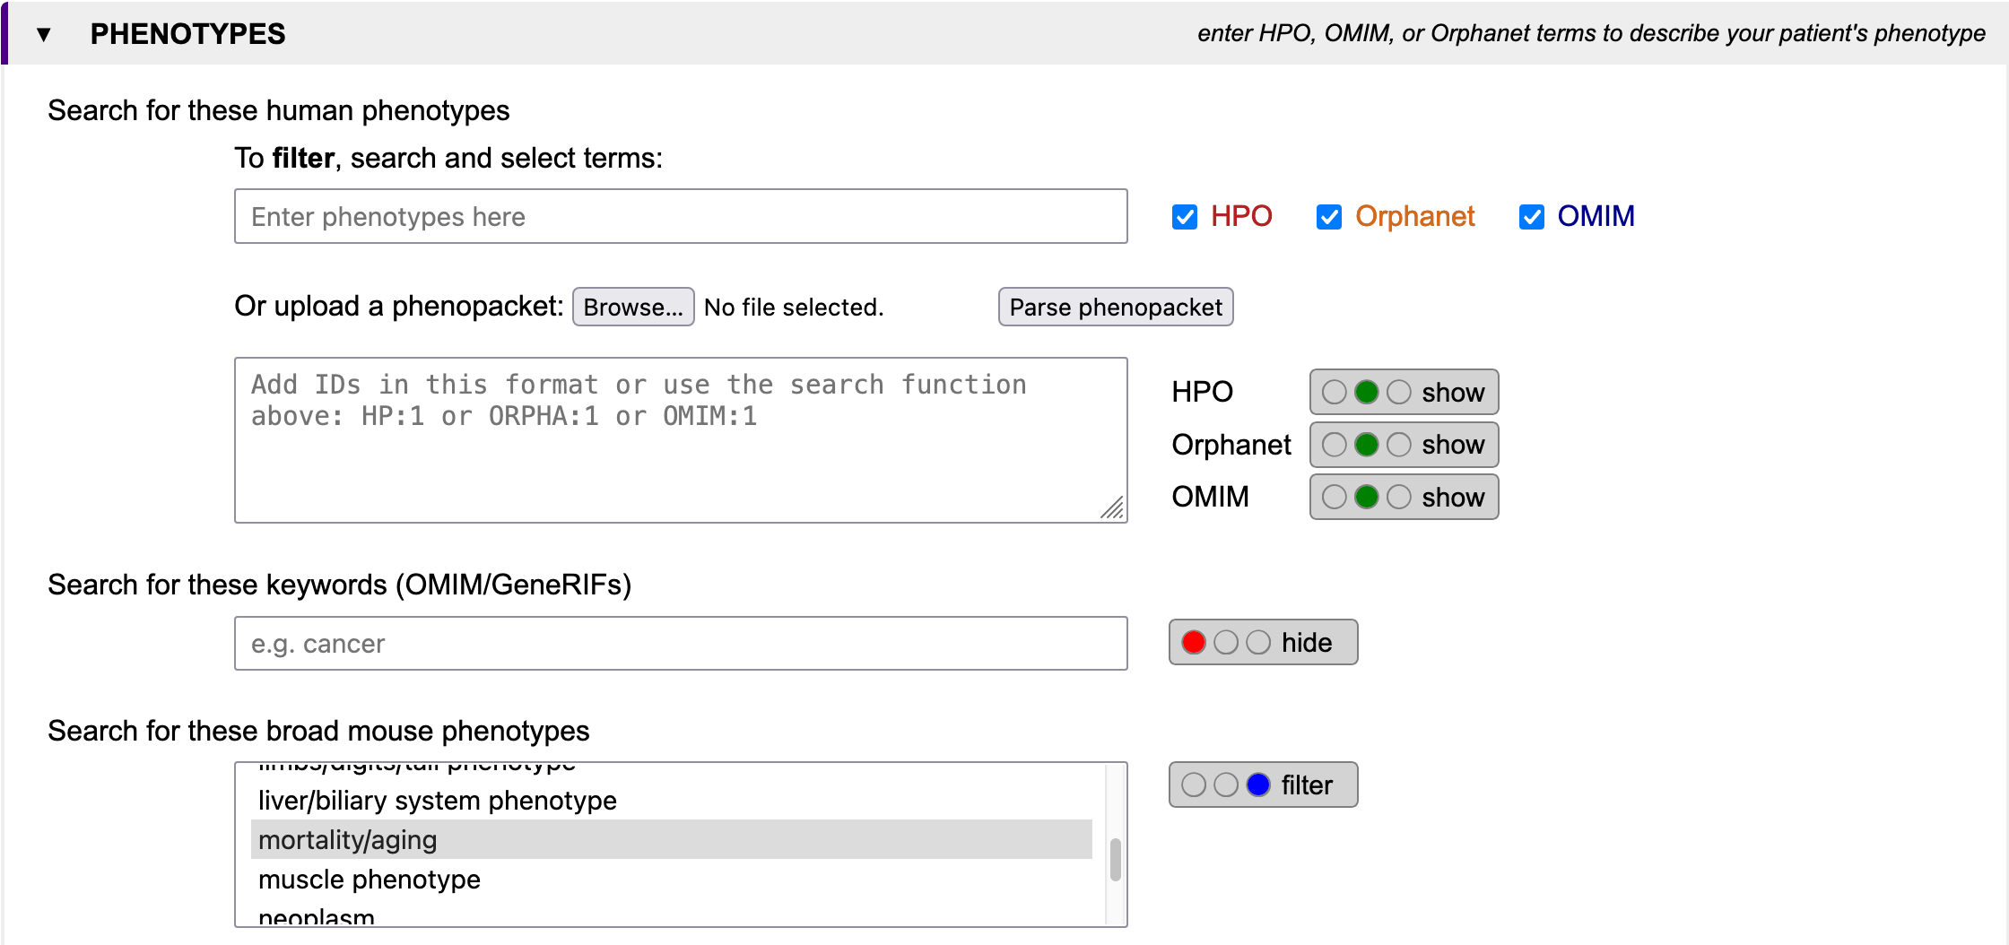Select liver/biliary system phenotype in list
The image size is (2009, 945).
click(x=438, y=801)
